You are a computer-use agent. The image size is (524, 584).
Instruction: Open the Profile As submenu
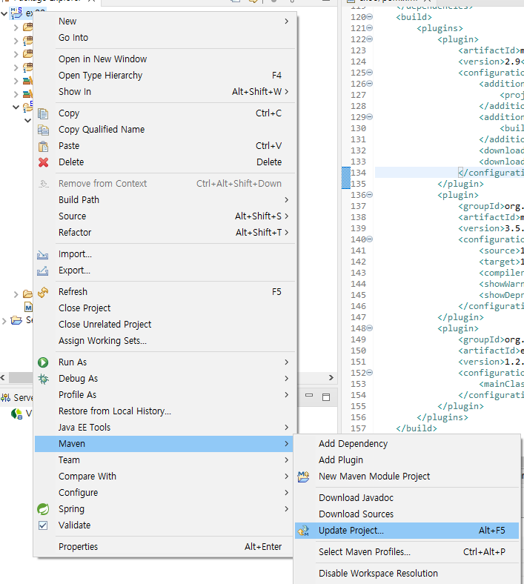165,395
